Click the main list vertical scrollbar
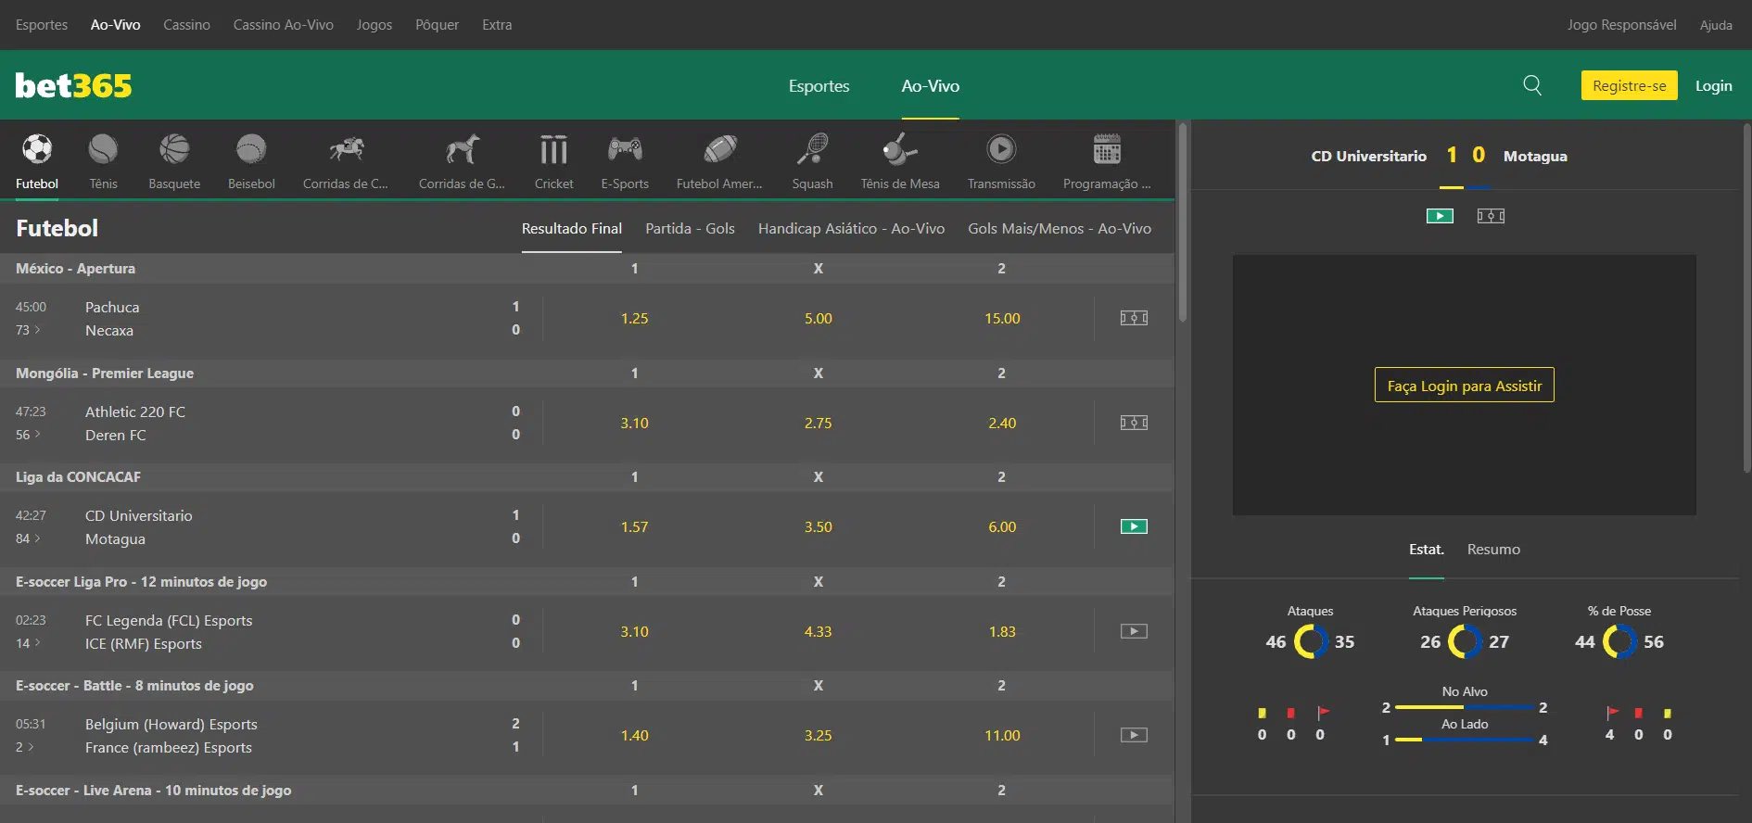This screenshot has height=823, width=1752. (1182, 222)
